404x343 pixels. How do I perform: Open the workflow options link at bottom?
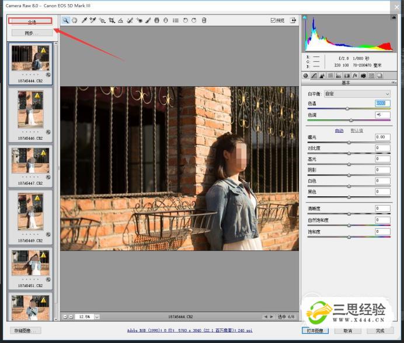pos(190,331)
